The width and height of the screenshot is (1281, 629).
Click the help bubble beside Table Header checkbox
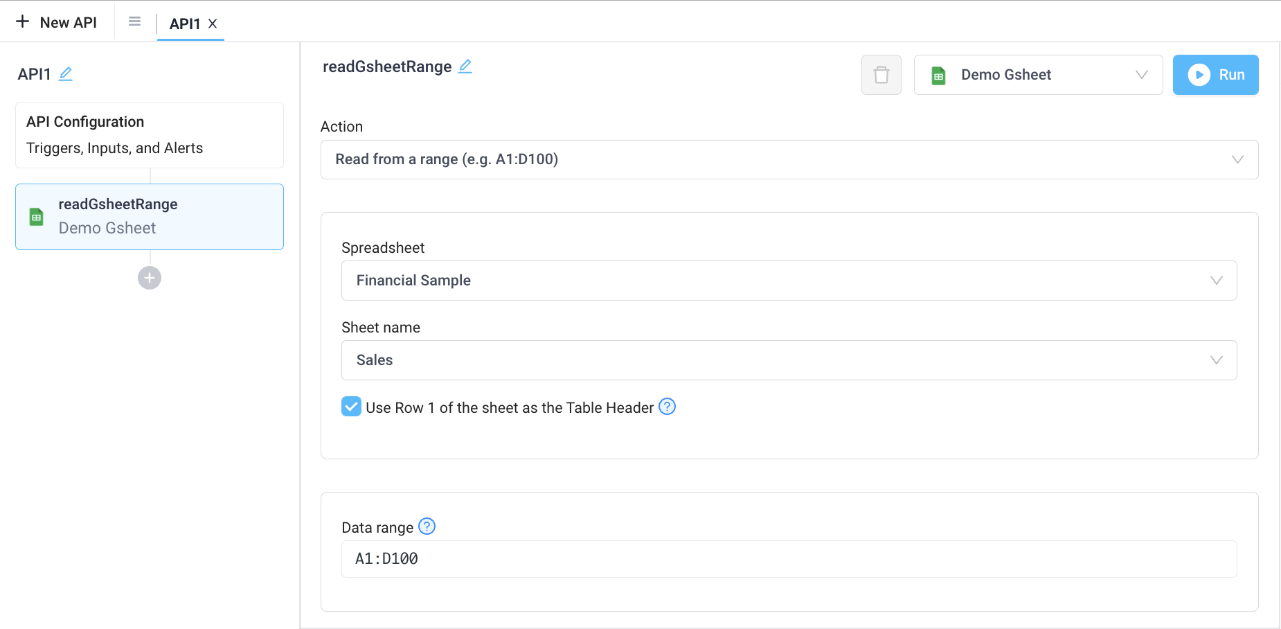point(666,407)
